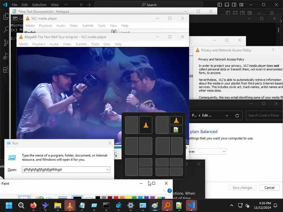Click the VS Code command center Search box

click(x=148, y=5)
